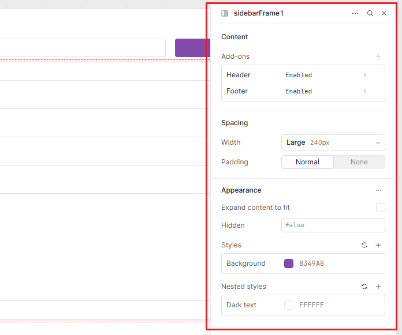Reset Styles using the refresh icon

click(364, 245)
